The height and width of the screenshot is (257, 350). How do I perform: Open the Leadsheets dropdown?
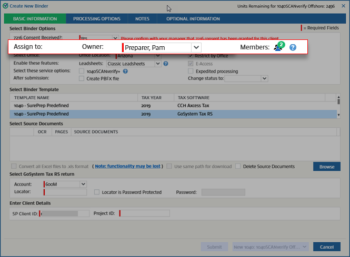click(x=157, y=64)
